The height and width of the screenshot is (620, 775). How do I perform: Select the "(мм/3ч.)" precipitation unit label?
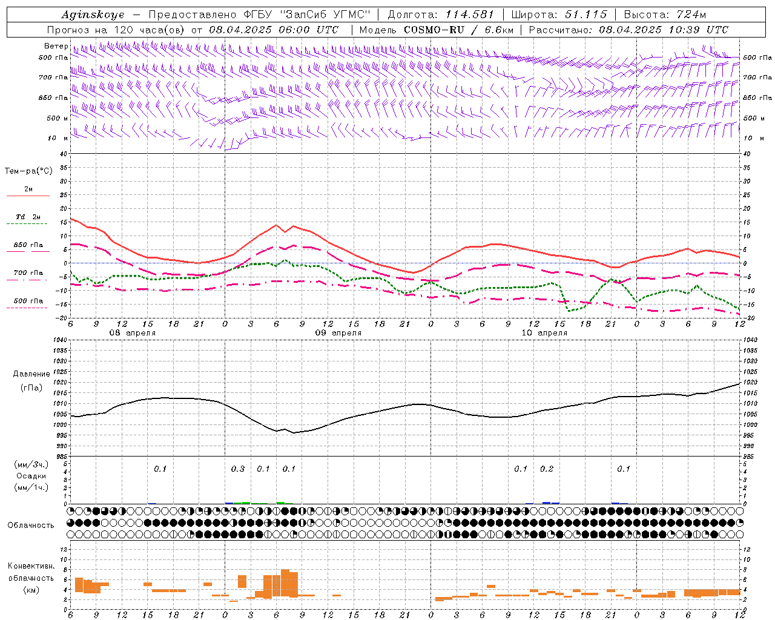(x=31, y=464)
